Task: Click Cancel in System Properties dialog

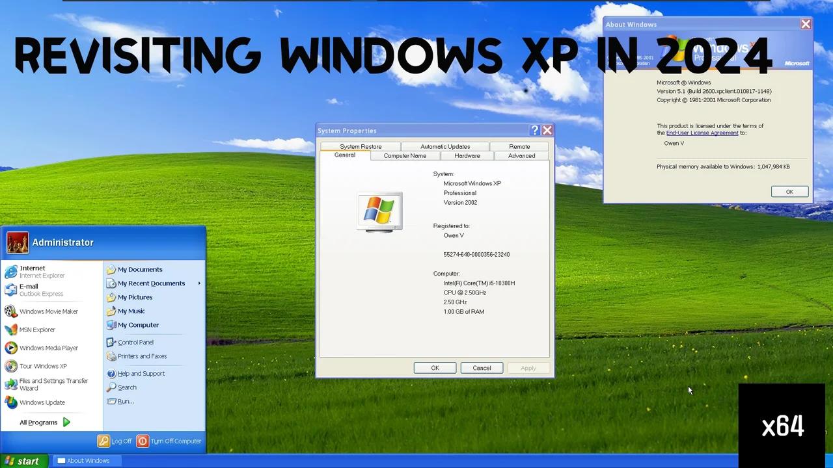Action: [482, 368]
